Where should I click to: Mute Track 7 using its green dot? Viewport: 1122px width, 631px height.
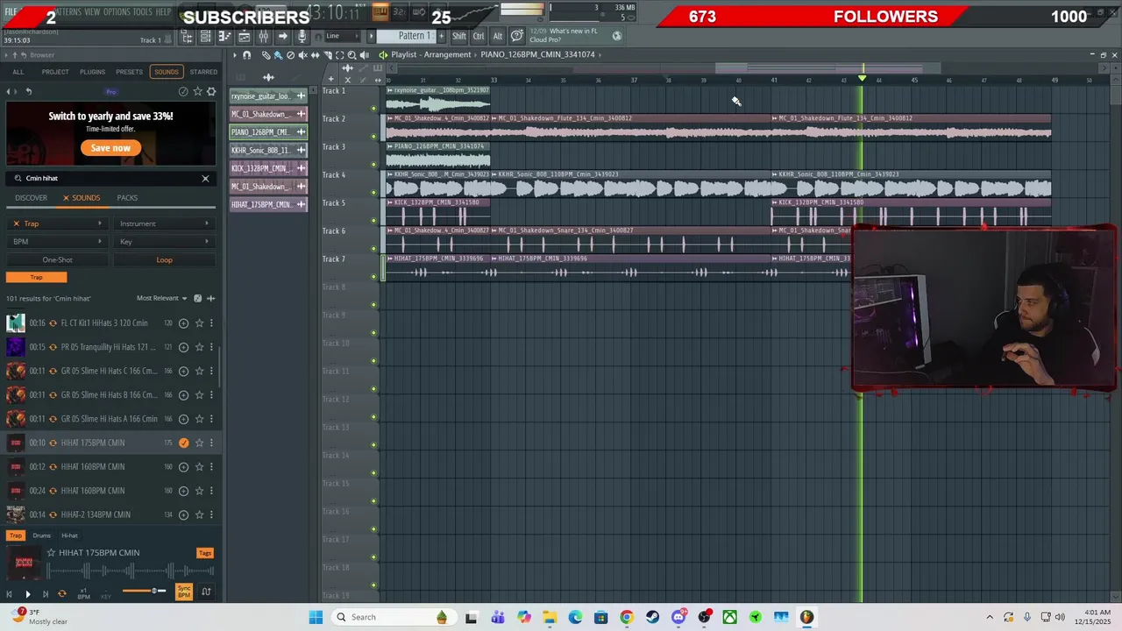click(x=374, y=277)
